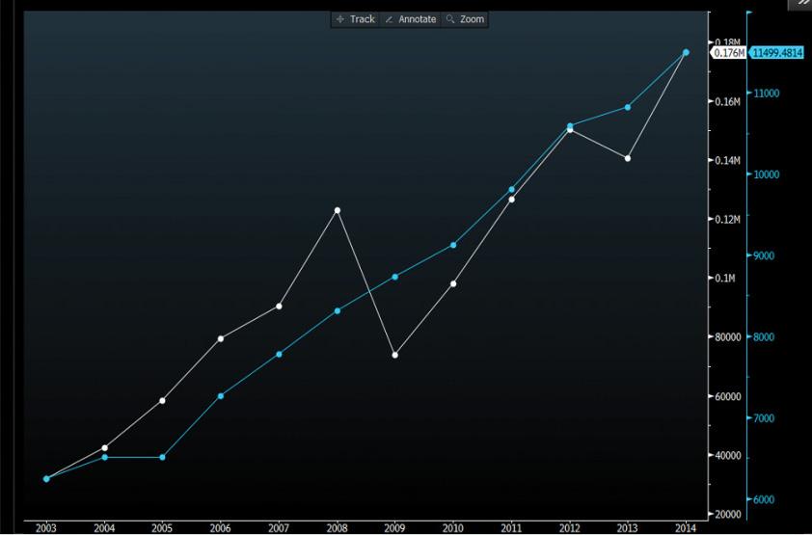
Task: Click the Zoom magnifier icon
Action: coord(449,19)
